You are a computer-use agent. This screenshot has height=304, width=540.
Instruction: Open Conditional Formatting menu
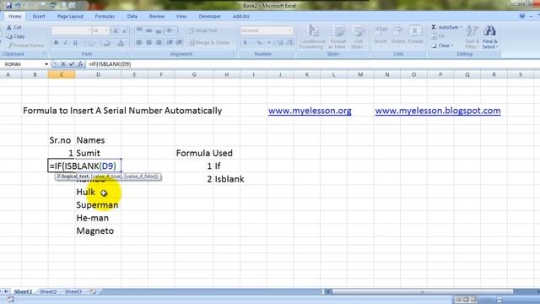coord(312,36)
